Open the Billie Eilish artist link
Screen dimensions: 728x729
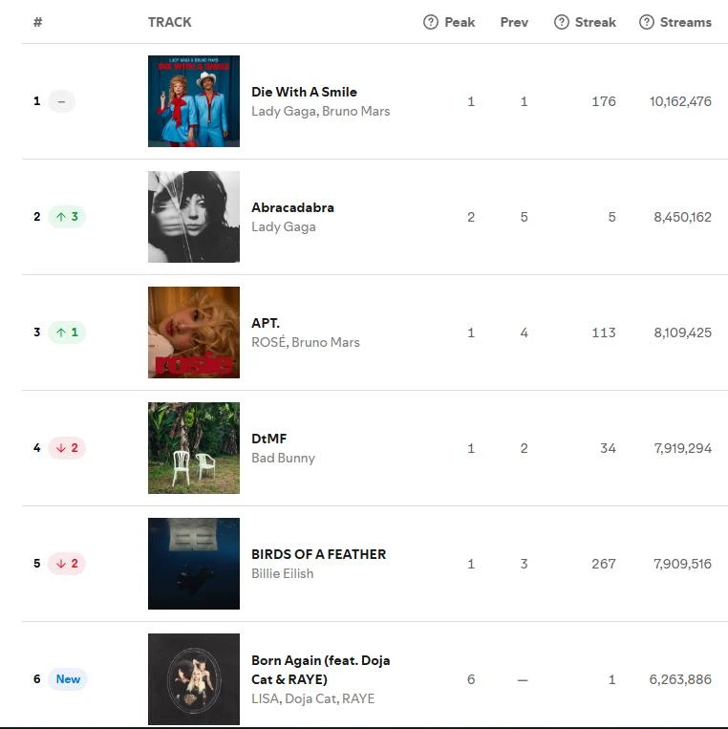coord(282,573)
